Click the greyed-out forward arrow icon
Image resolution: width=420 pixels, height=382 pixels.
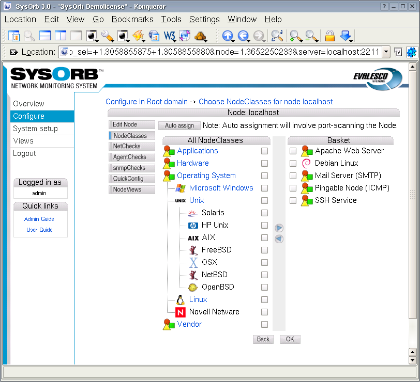(x=259, y=36)
